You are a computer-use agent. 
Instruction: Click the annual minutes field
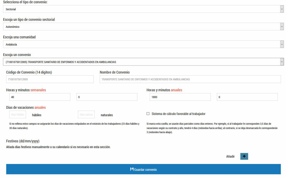point(247,97)
